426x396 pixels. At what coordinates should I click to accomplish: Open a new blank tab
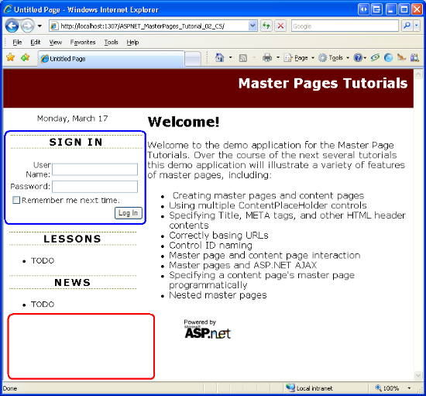pyautogui.click(x=193, y=59)
